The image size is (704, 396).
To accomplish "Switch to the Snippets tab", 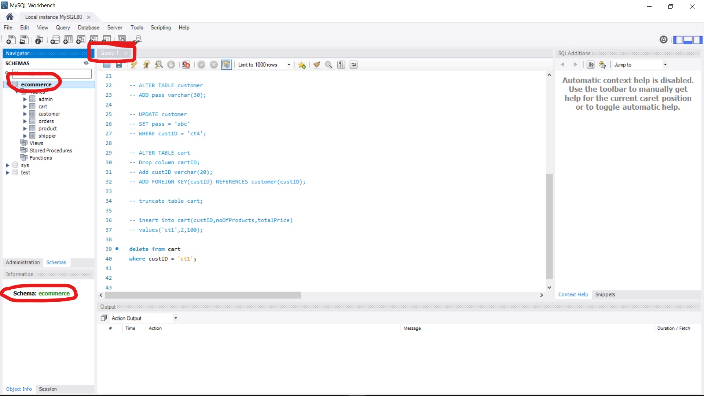I will pyautogui.click(x=605, y=294).
